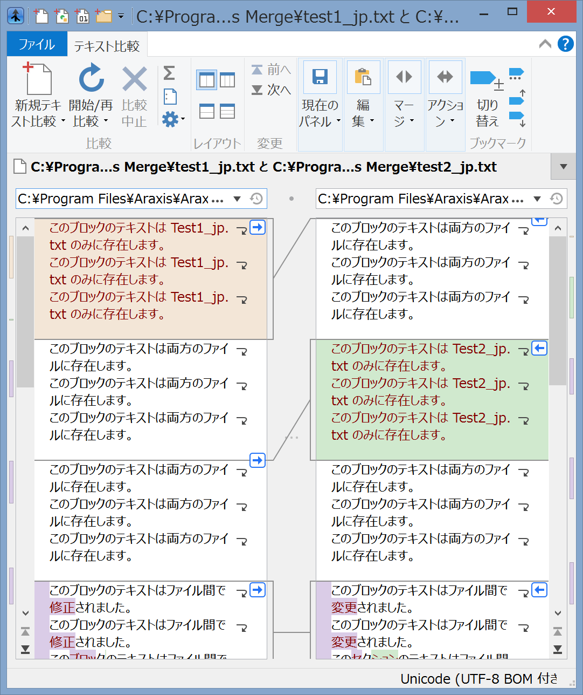
Task: Click the blue help question mark icon
Action: pos(565,44)
